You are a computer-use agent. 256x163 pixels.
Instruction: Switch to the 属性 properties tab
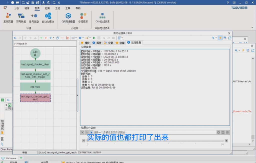[x=97, y=43]
